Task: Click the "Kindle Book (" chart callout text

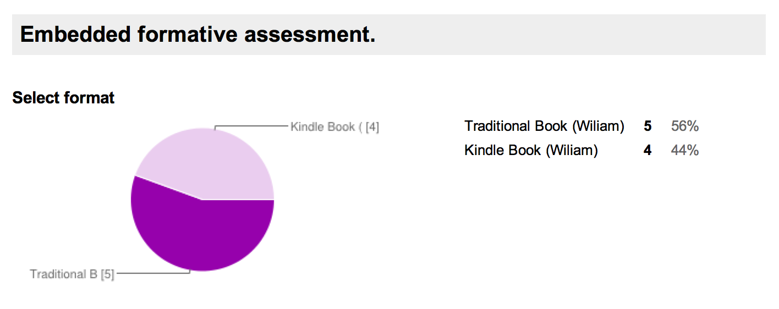Action: tap(326, 127)
